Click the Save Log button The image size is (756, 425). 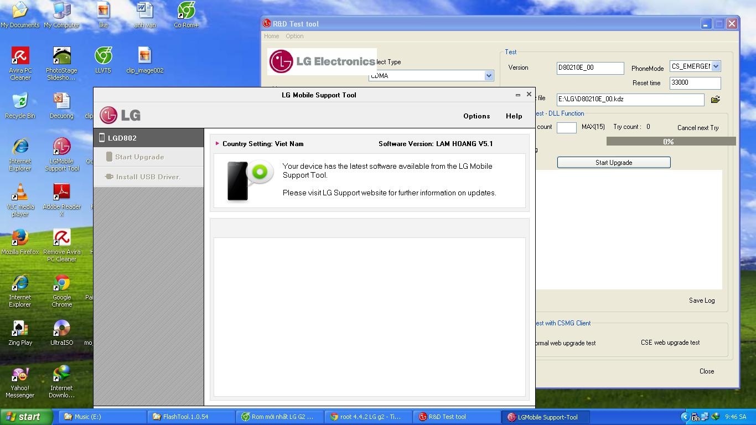[701, 300]
